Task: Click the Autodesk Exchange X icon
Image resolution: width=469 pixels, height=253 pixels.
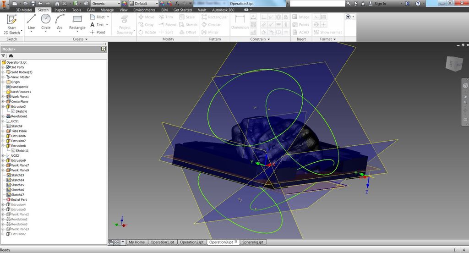Action: point(407,4)
